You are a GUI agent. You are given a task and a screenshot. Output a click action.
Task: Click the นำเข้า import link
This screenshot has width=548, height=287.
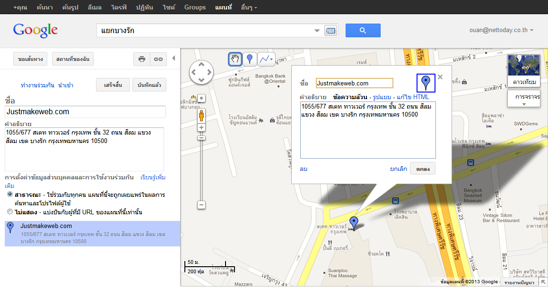pyautogui.click(x=66, y=85)
